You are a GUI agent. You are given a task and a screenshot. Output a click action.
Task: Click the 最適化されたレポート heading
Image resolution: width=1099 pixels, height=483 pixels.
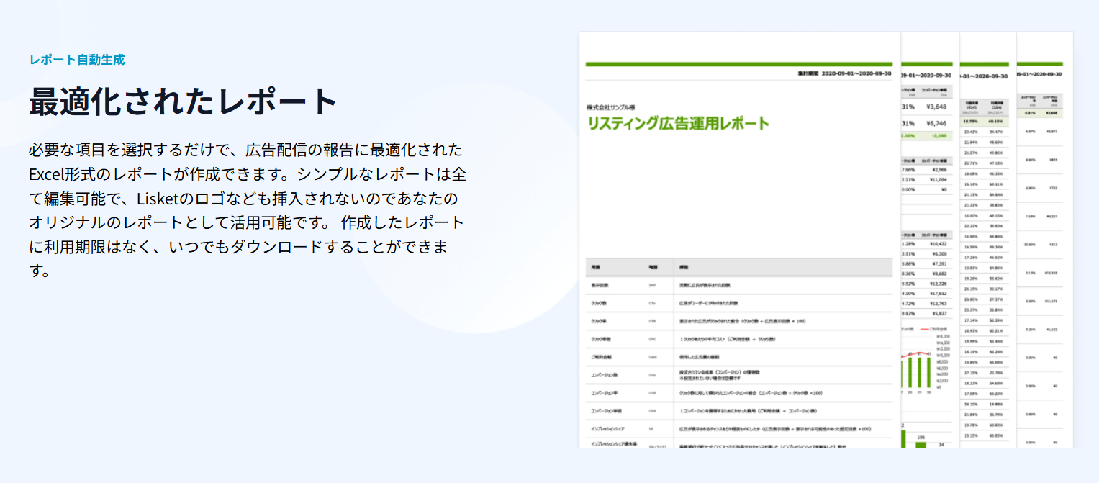(x=183, y=101)
